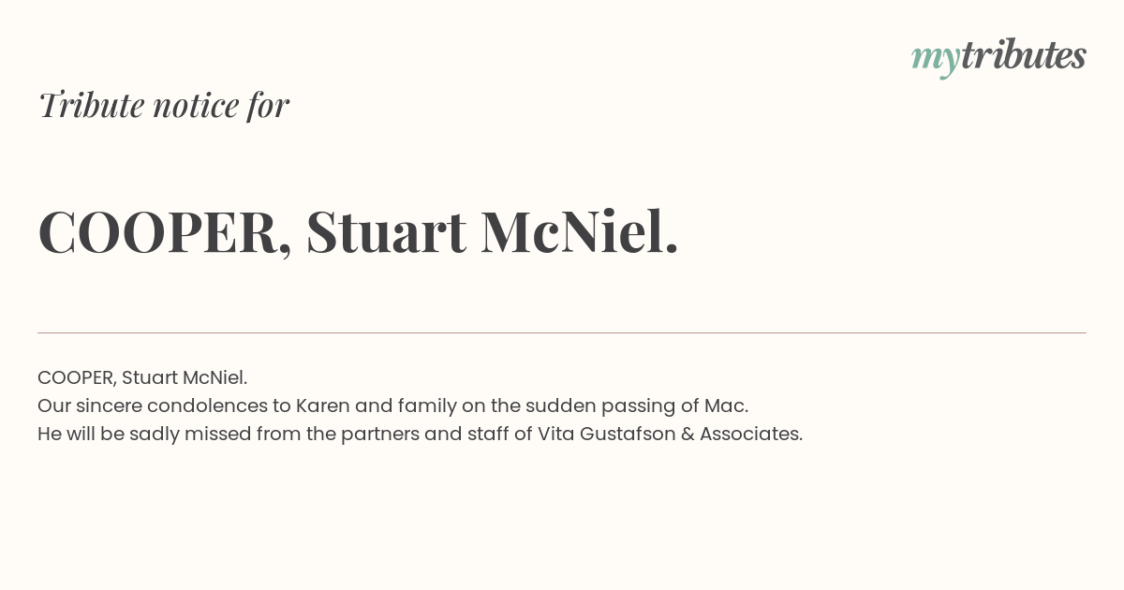The image size is (1124, 590).
Task: Click the nickname "Mac." ending the second line
Action: click(726, 406)
